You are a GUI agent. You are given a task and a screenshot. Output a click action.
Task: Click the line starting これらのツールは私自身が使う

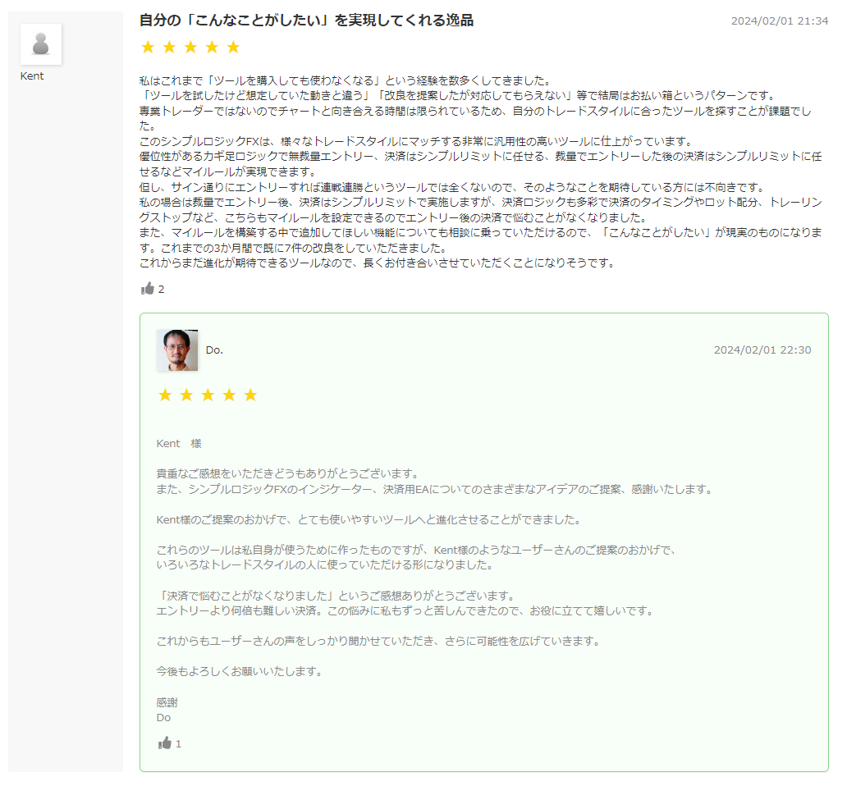[416, 550]
